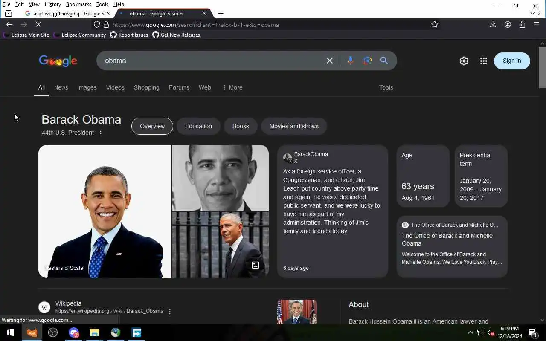
Task: List all tabs dropdown arrow
Action: click(532, 14)
